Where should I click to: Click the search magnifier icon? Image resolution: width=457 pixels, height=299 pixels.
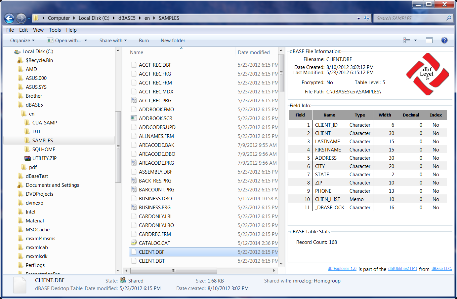tap(449, 18)
